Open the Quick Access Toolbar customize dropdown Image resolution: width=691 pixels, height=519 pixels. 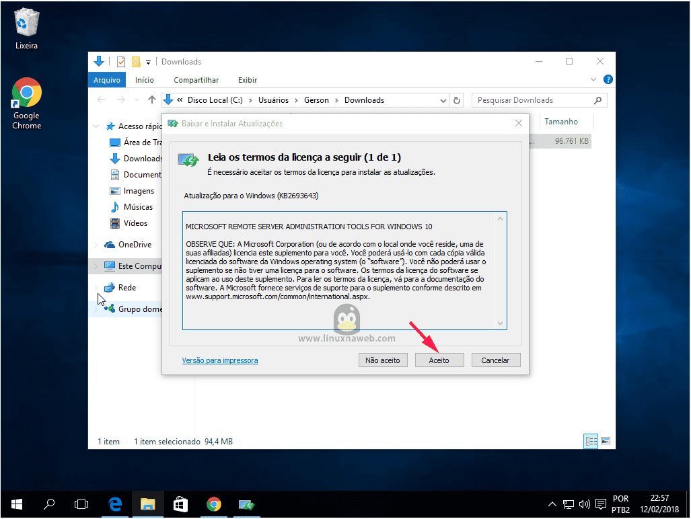[148, 61]
